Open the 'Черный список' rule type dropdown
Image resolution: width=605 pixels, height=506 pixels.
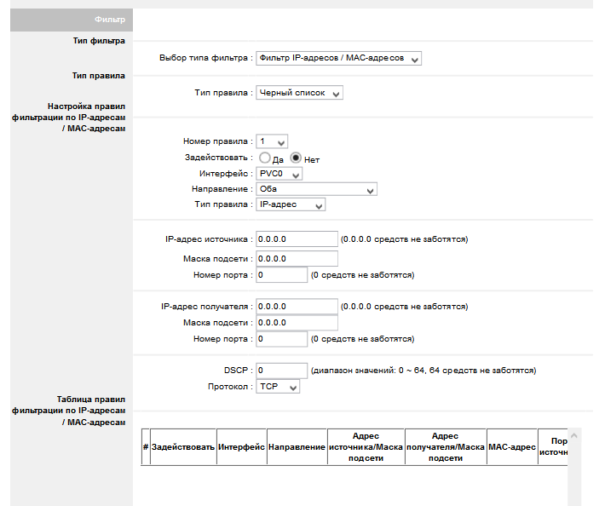[x=299, y=93]
